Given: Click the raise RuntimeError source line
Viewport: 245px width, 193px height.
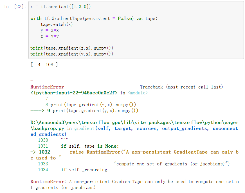Looking at the screenshot, I should [127, 152].
